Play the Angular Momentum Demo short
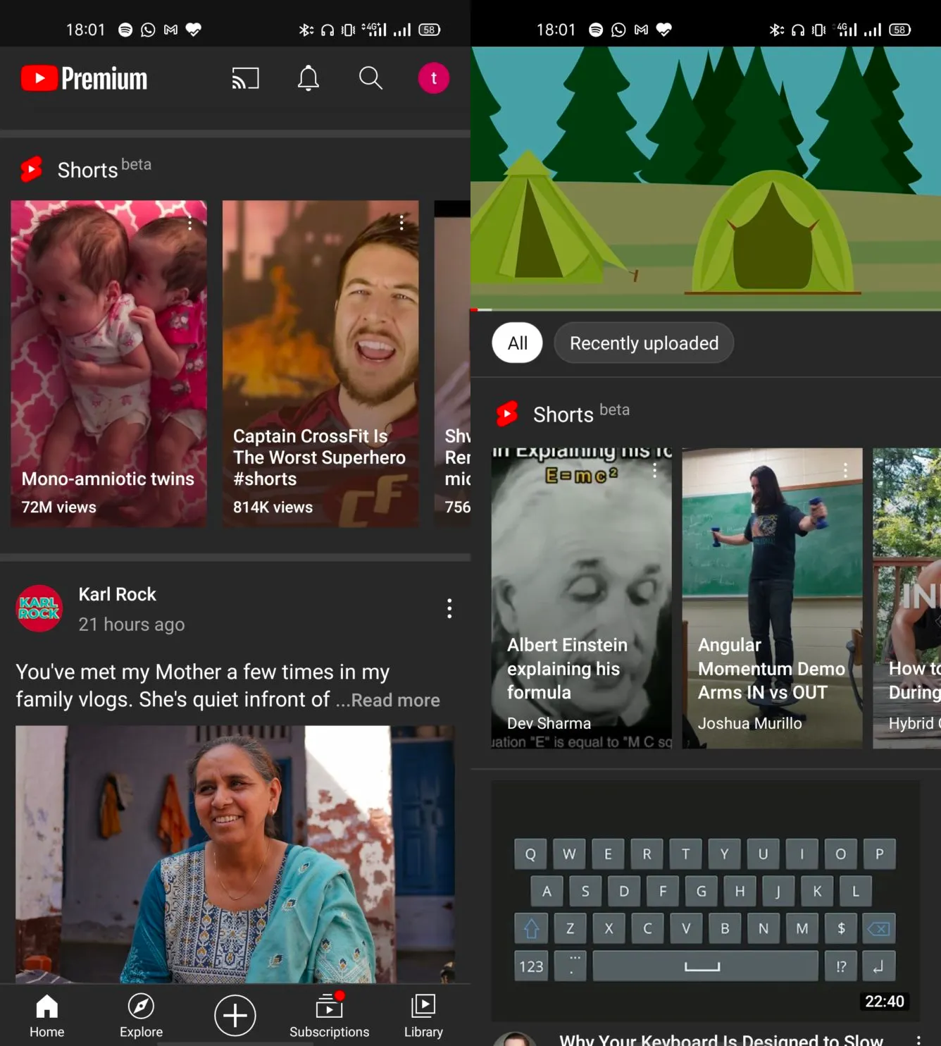Screen dimensions: 941x1046 pos(772,598)
